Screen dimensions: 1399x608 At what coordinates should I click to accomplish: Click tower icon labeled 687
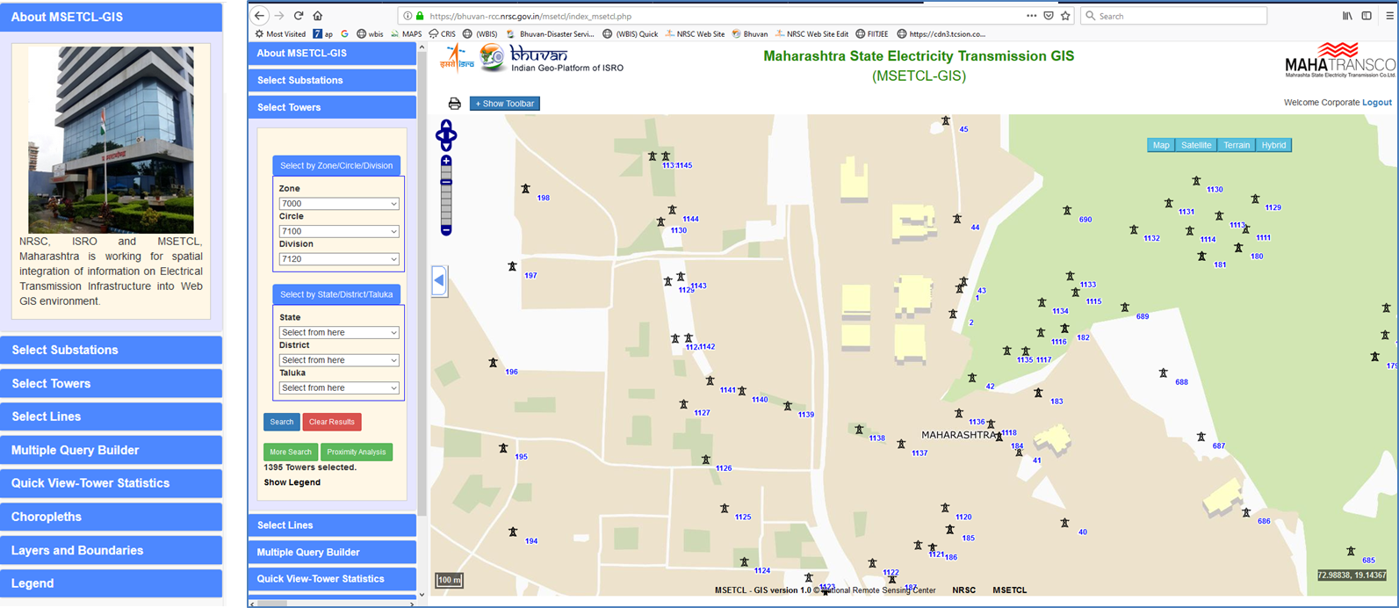pos(1201,437)
